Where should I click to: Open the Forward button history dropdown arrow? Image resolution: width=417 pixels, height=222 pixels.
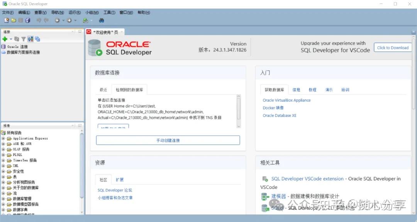[75, 20]
